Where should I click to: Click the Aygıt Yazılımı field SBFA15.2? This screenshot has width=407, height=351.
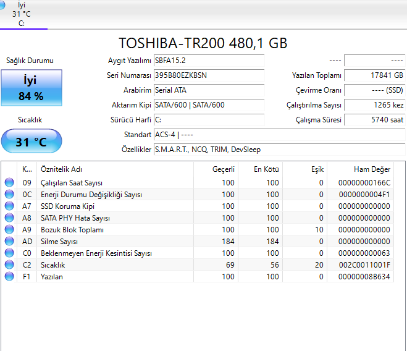209,61
